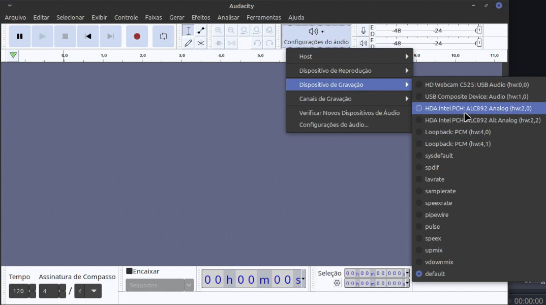Enable the Encaixar snap checkbox

pos(130,271)
